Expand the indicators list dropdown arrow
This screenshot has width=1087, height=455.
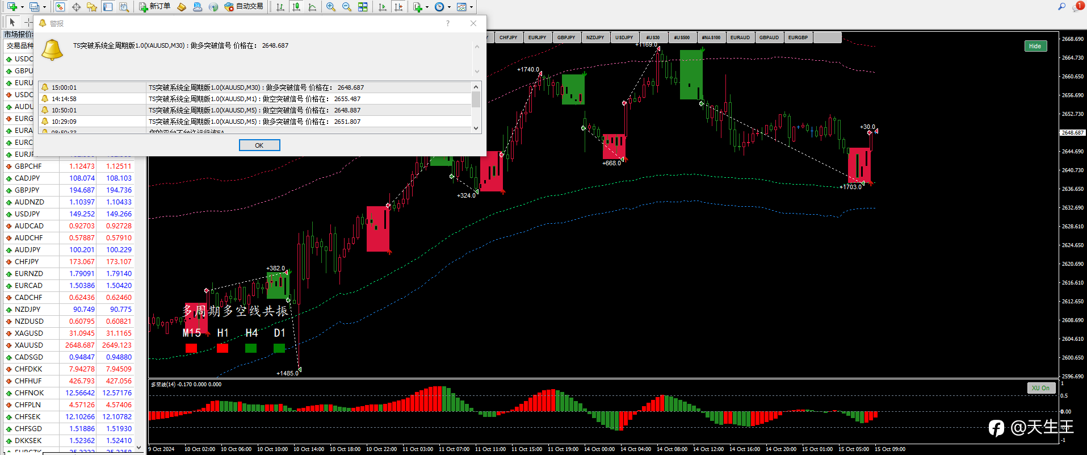[x=427, y=7]
